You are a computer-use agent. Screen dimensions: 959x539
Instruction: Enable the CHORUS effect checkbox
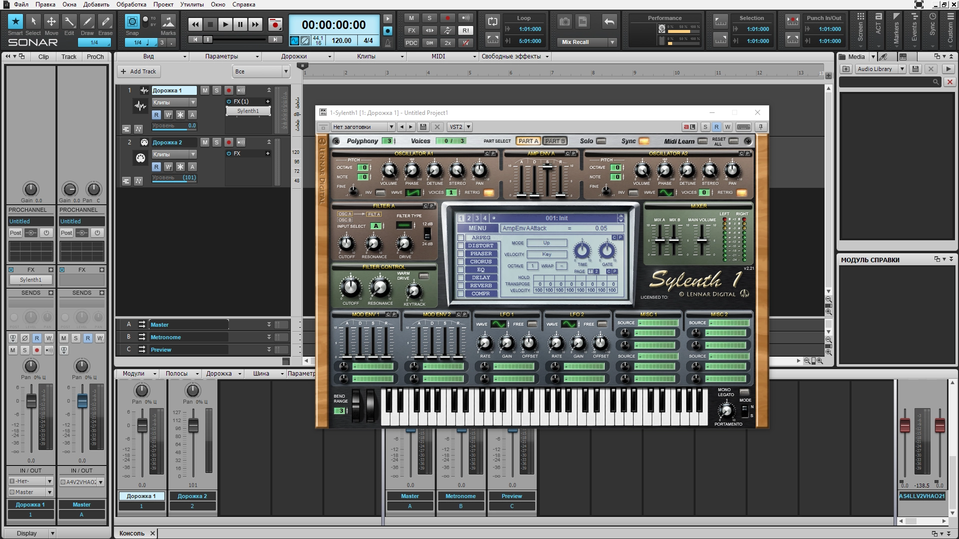coord(461,262)
